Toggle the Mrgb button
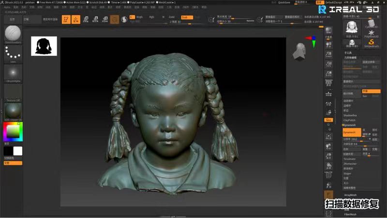Screen dimensions: 387x218 (x=139, y=17)
